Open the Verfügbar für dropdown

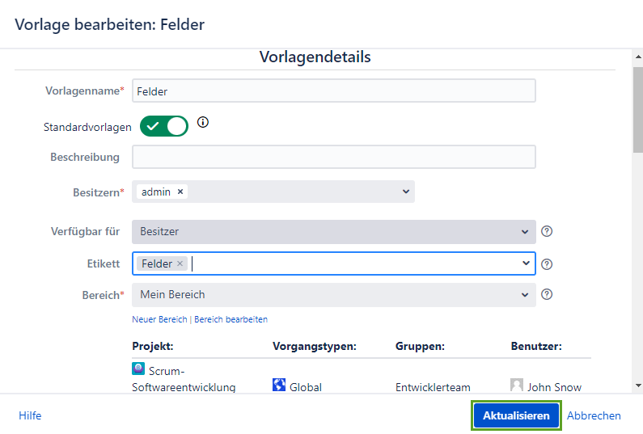[334, 232]
